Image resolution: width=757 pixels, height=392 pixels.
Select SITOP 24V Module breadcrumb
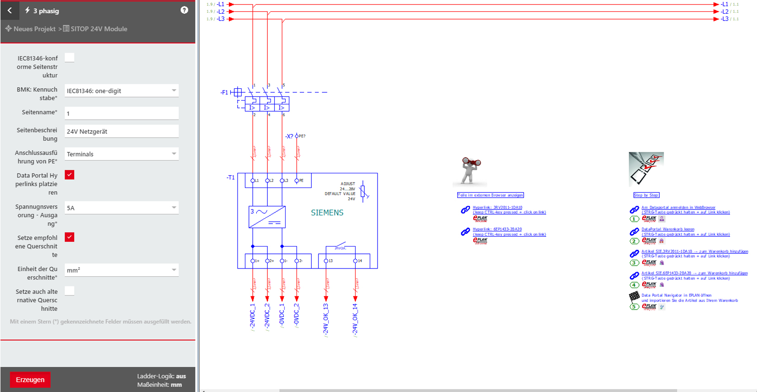coord(98,29)
